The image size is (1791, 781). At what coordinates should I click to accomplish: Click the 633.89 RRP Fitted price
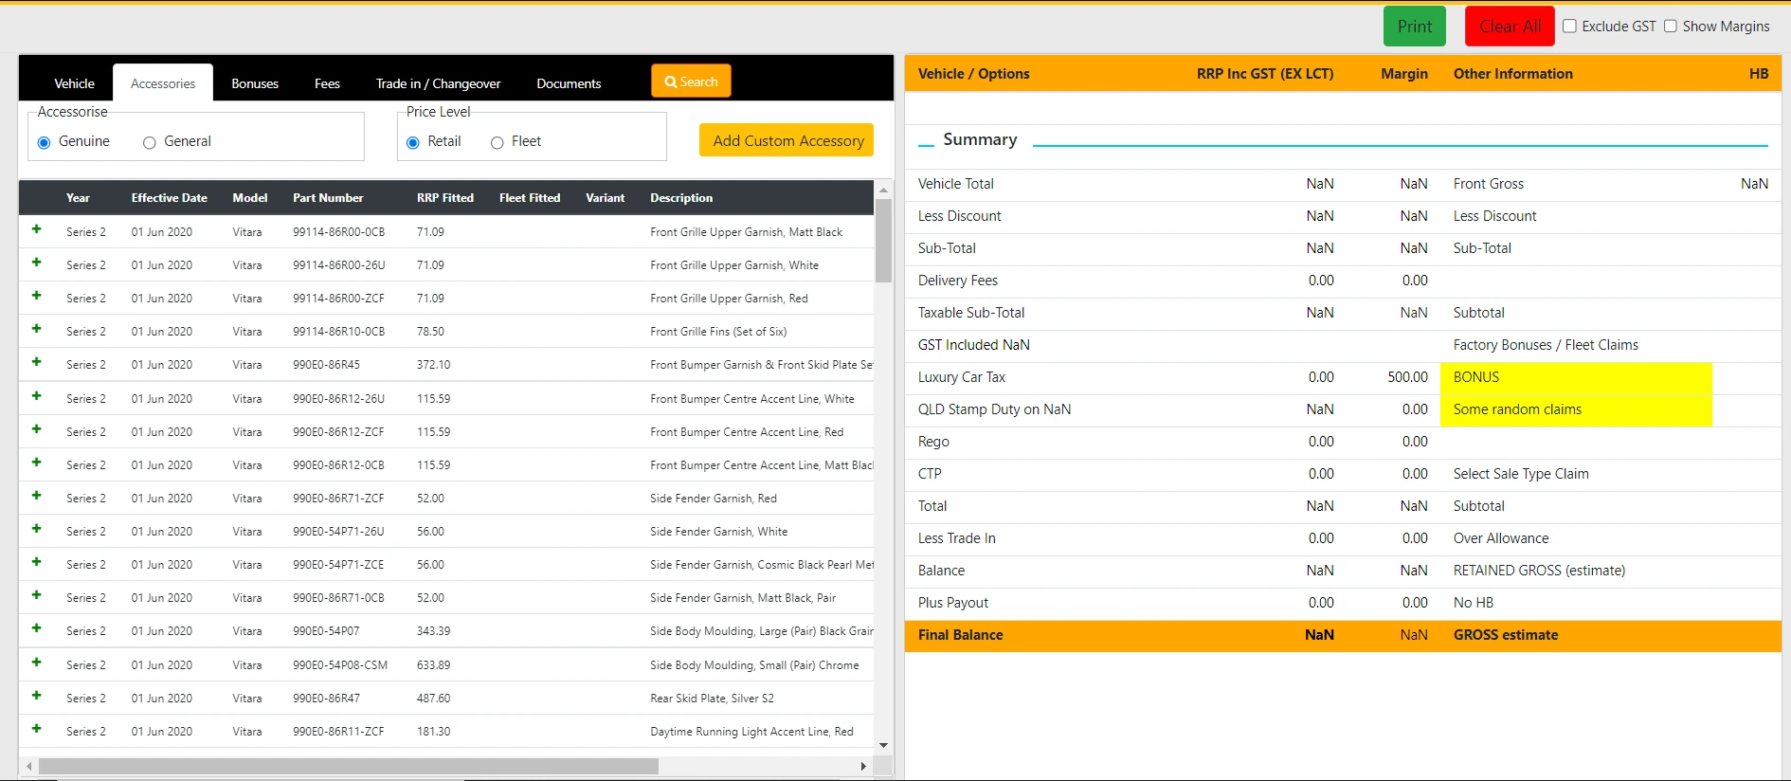[x=433, y=665]
